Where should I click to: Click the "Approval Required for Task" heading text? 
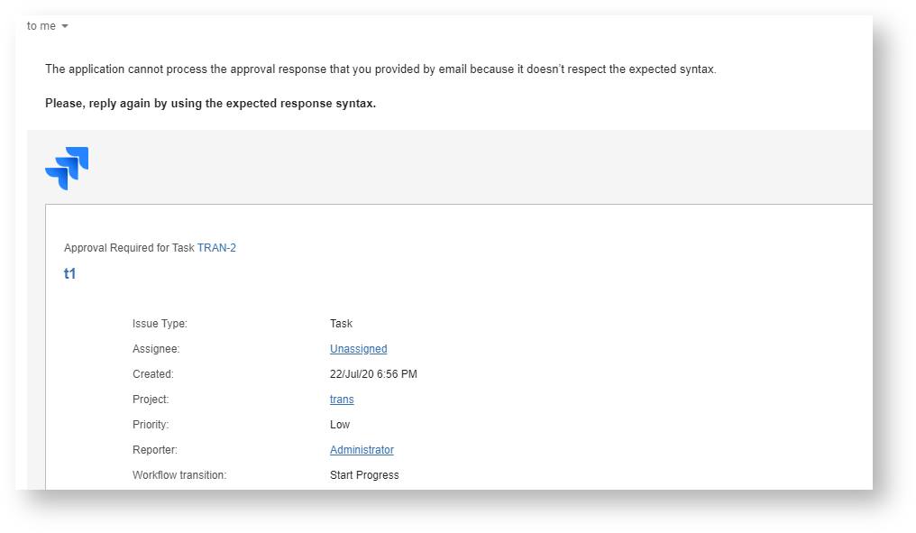tap(129, 248)
